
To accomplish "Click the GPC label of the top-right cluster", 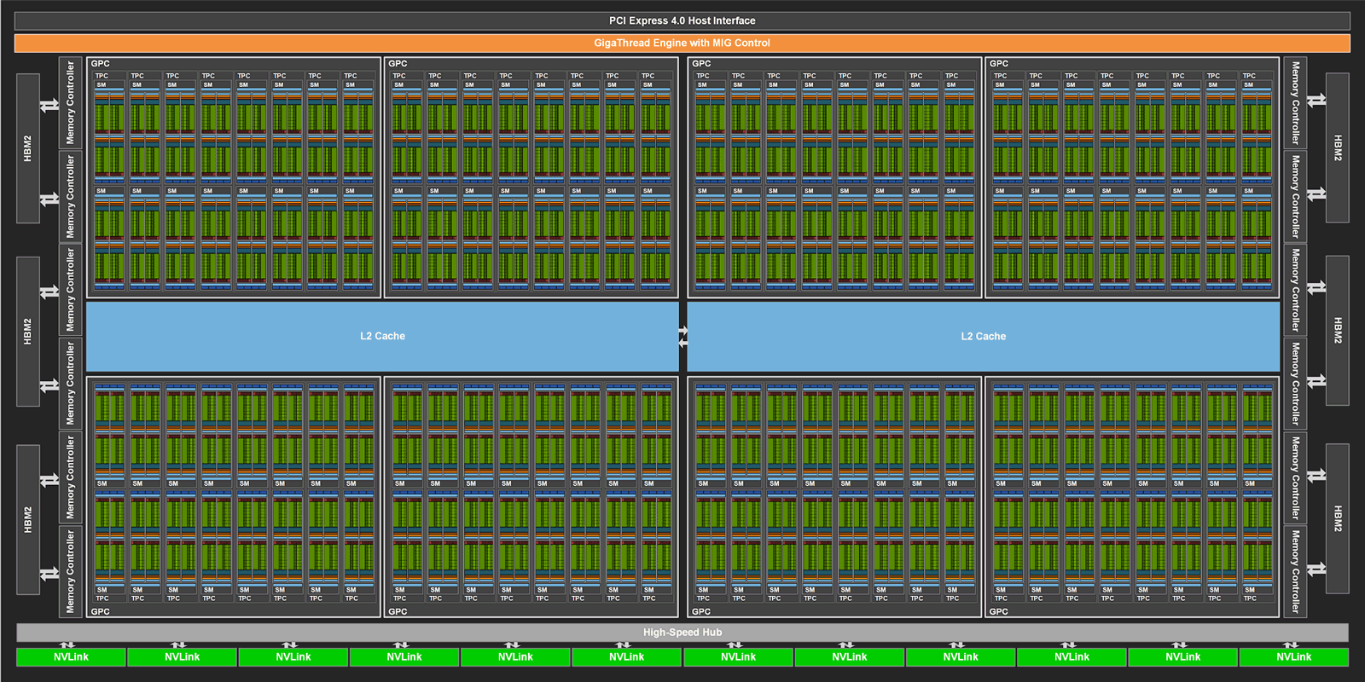I will pos(999,64).
